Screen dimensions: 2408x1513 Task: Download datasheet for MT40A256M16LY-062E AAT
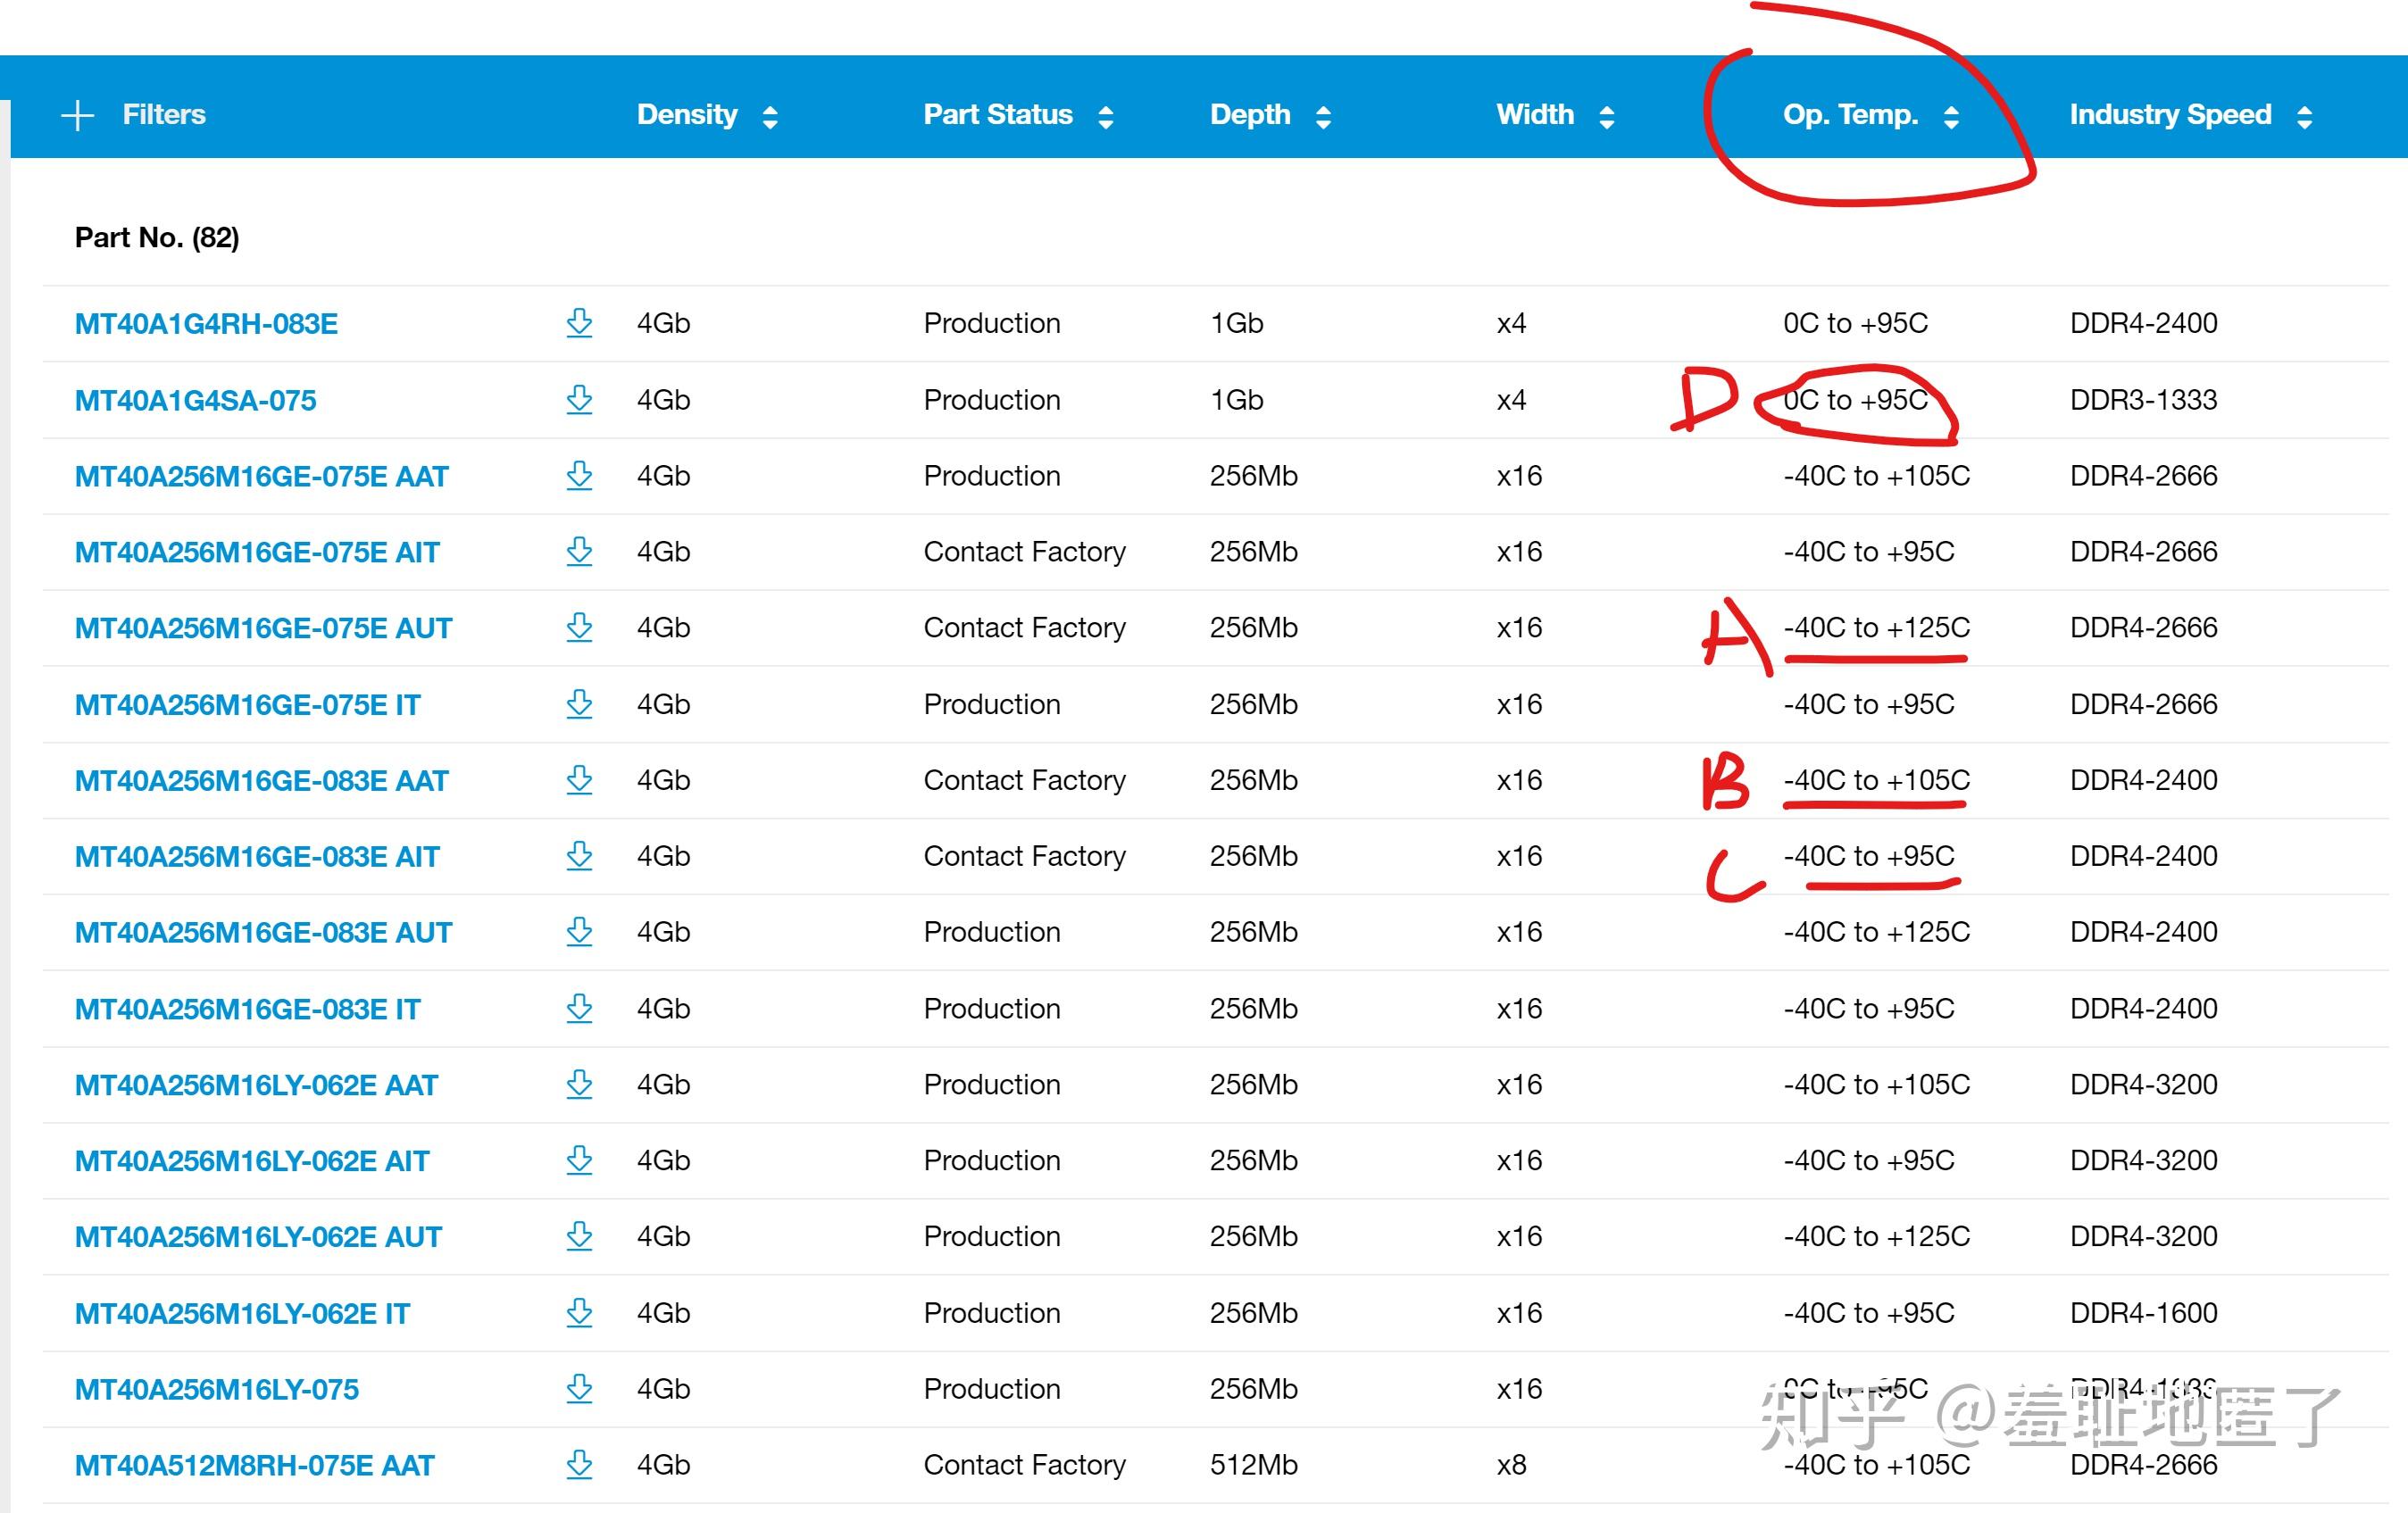[x=579, y=1084]
